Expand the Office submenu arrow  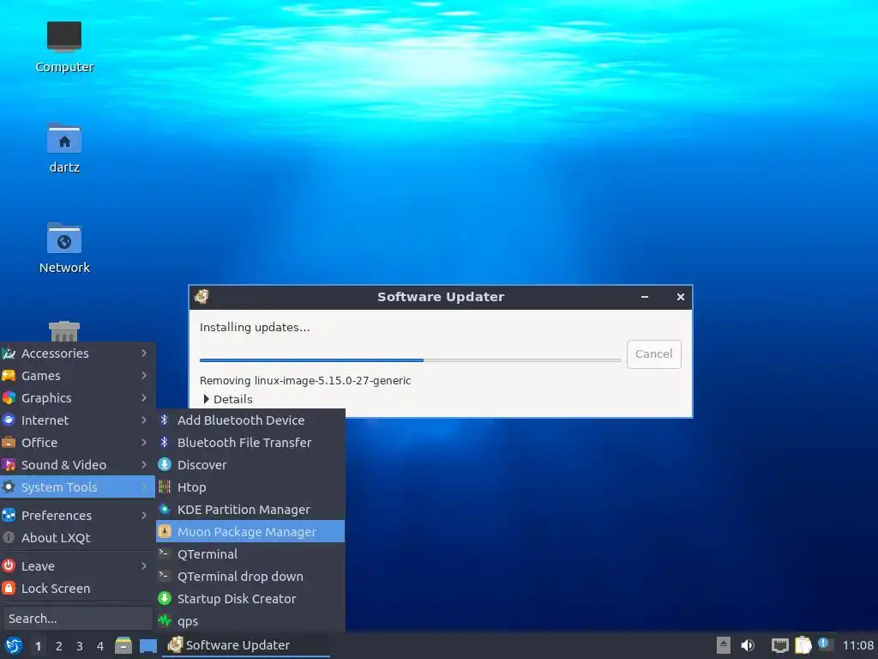pyautogui.click(x=144, y=442)
